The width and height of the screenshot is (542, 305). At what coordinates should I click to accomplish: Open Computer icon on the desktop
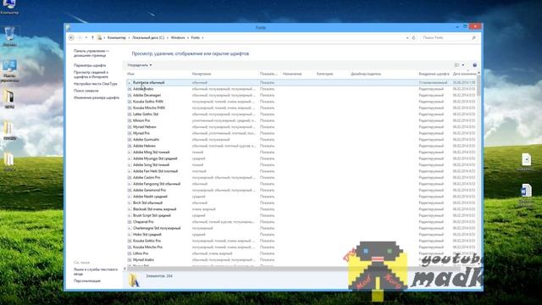(x=9, y=7)
